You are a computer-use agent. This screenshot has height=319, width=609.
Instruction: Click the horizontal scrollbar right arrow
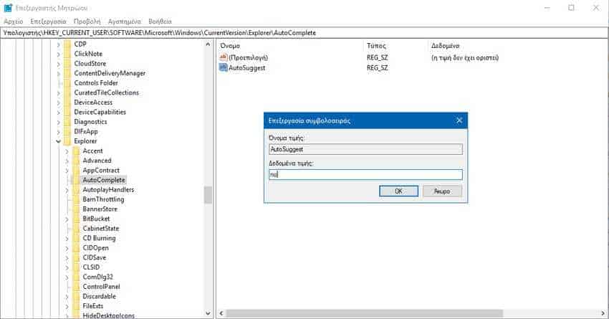(603, 313)
